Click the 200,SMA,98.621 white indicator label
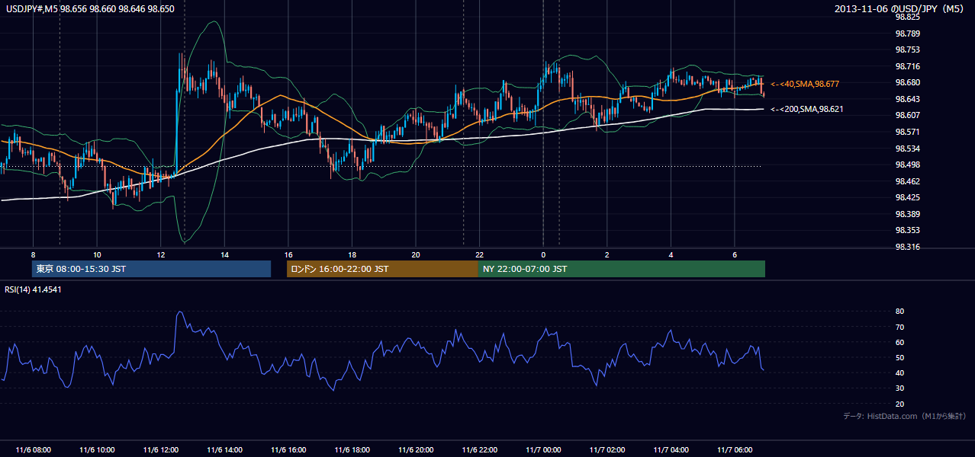This screenshot has width=975, height=457. coord(806,110)
